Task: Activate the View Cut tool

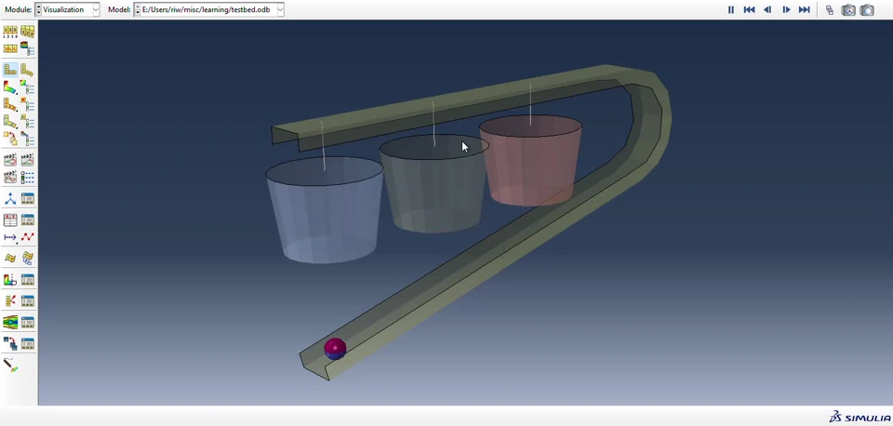Action: [x=10, y=280]
